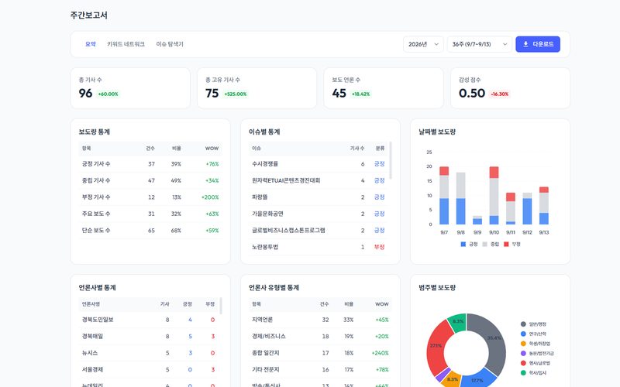The image size is (620, 387).
Task: Click the 파랑뜰 issue row
Action: (319, 197)
